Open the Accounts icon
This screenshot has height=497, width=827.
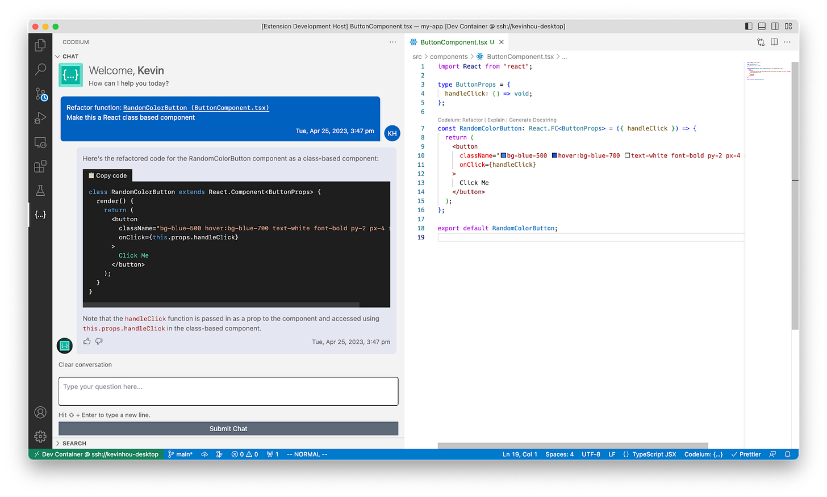pyautogui.click(x=40, y=412)
